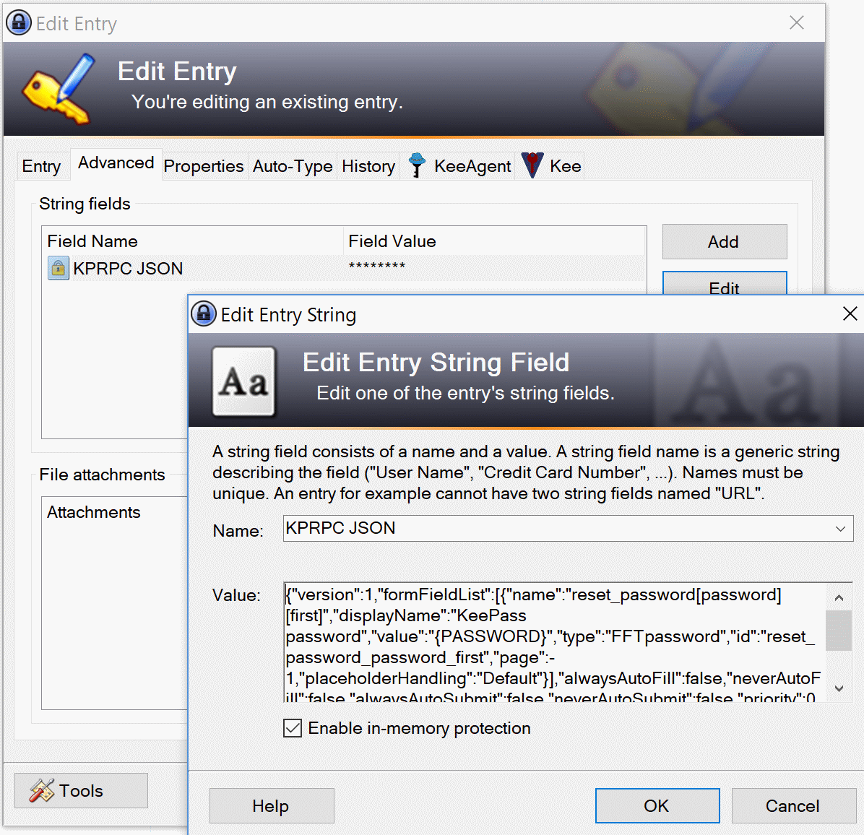864x835 pixels.
Task: Click the Edit Entry String padlock title icon
Action: click(203, 314)
